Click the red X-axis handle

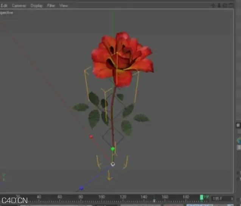coord(91,137)
